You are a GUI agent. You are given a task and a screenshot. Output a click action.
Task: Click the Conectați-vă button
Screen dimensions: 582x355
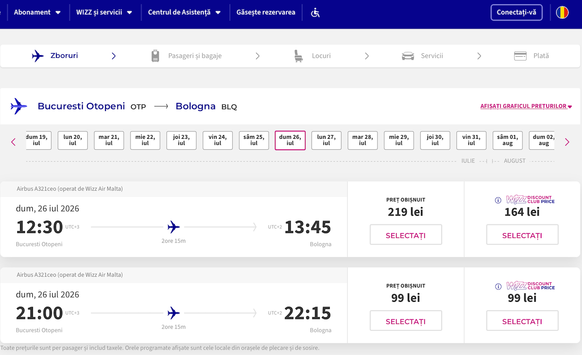(x=517, y=12)
